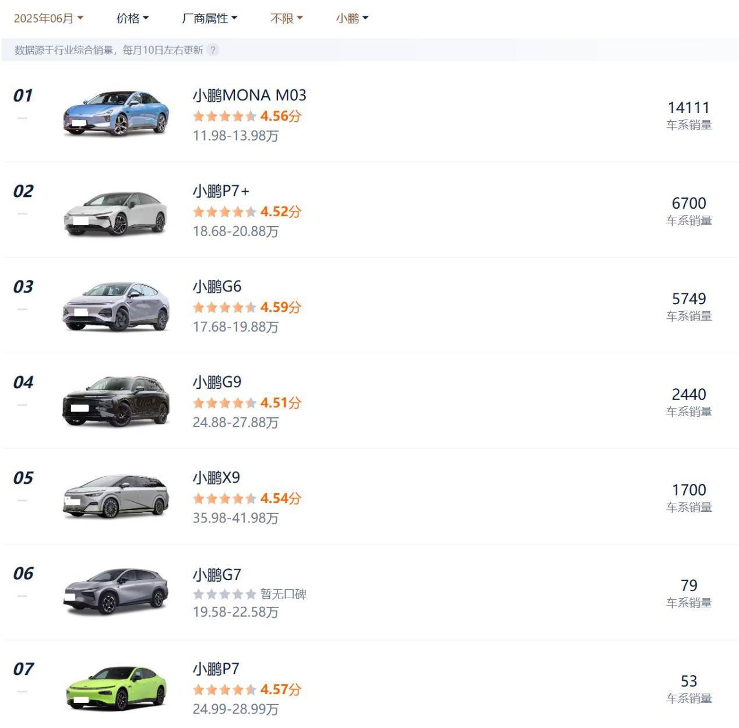
Task: Click the blue 小鹏MONA M03 car image
Action: [x=116, y=113]
